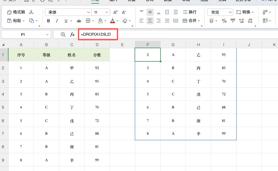
Task: Click the Decrease font size A- icon
Action: pos(124,12)
